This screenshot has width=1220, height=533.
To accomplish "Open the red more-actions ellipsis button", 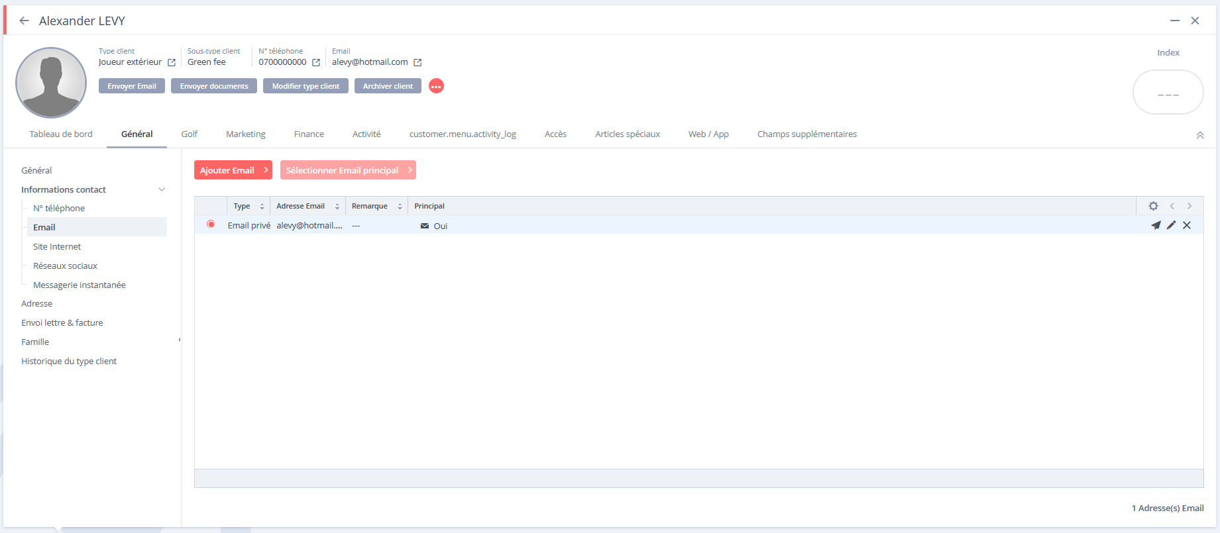I will click(436, 86).
